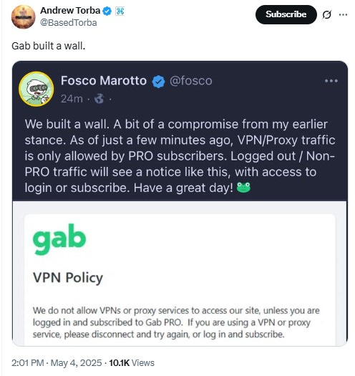Click the 10.1K Views count
The width and height of the screenshot is (355, 376).
(x=132, y=363)
